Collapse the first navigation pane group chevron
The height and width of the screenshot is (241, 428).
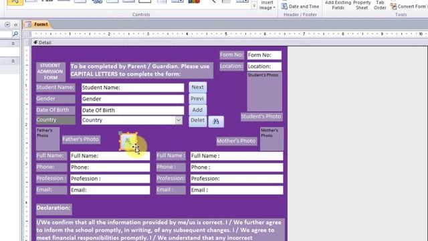(13, 44)
